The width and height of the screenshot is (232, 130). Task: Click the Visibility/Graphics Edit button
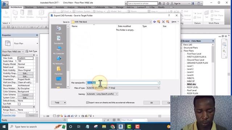(x=25, y=73)
